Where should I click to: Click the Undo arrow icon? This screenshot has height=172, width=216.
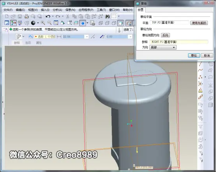(x=48, y=16)
